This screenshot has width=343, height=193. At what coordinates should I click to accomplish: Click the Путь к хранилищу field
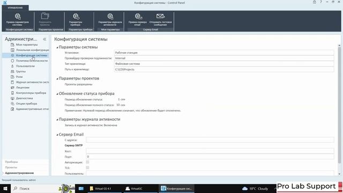tap(224, 69)
